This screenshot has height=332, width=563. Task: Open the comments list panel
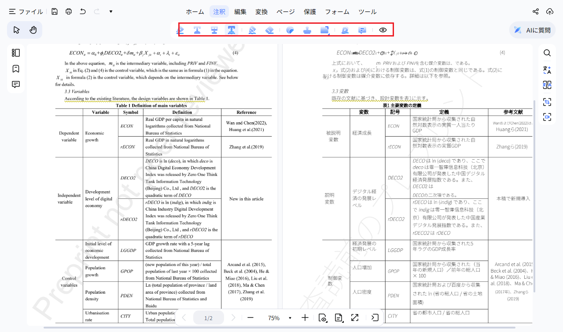[x=16, y=84]
